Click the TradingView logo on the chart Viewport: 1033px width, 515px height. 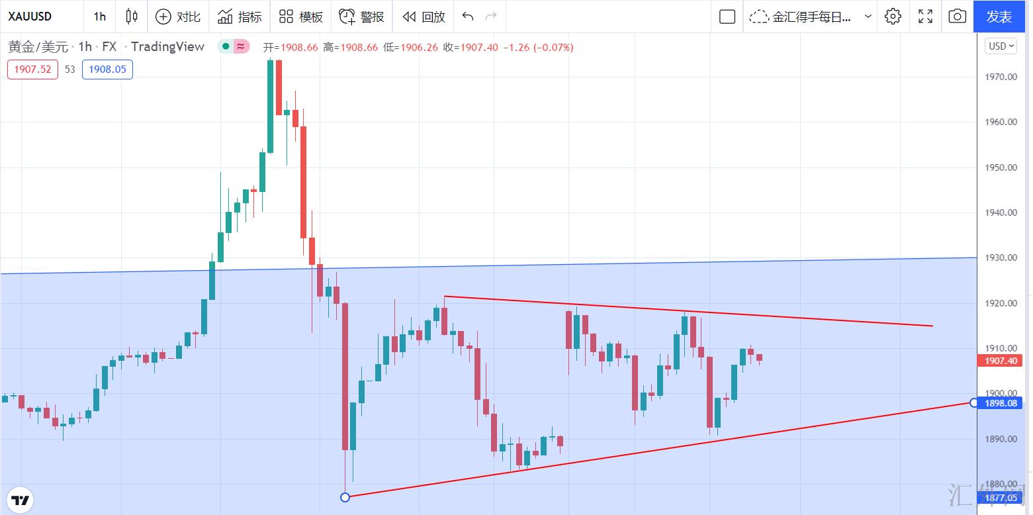point(21,499)
